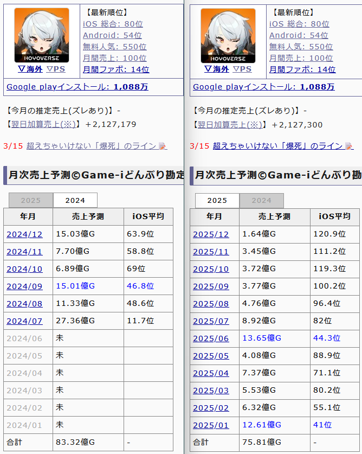
Task: Open the 2024/07 month link
Action: click(24, 321)
